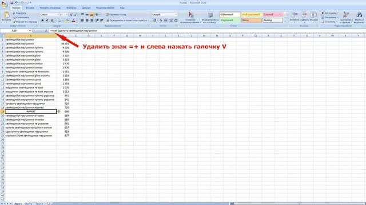Switch to the Разметка страницы tab
The height and width of the screenshot is (205, 366).
(x=50, y=7)
